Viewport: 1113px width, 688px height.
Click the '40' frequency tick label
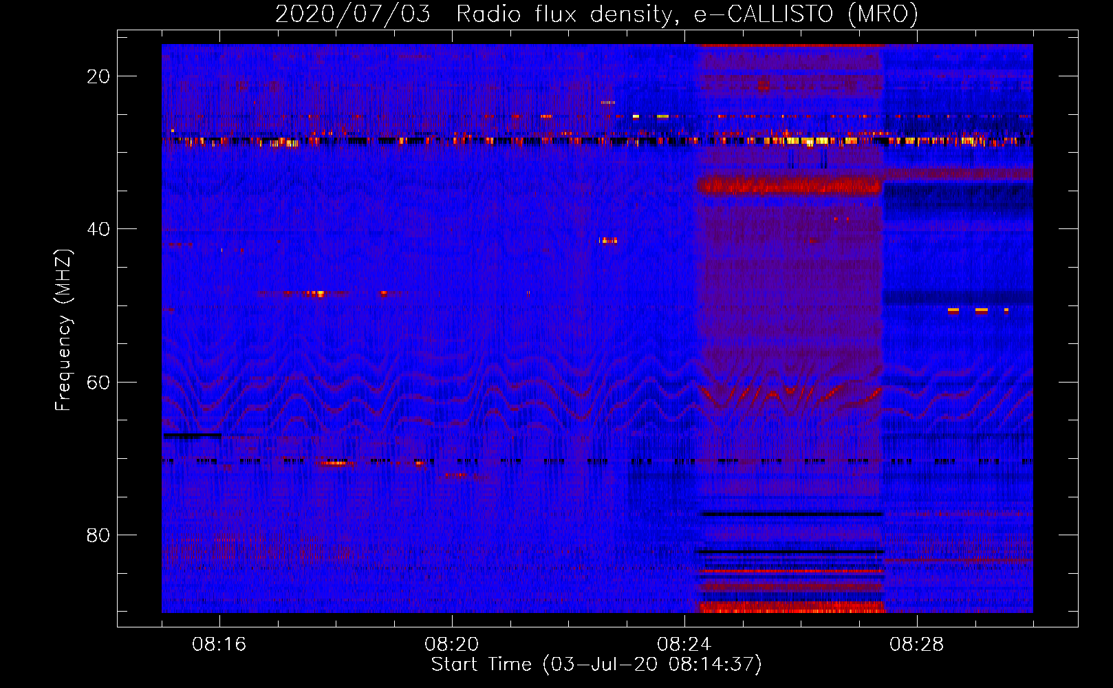click(x=98, y=229)
